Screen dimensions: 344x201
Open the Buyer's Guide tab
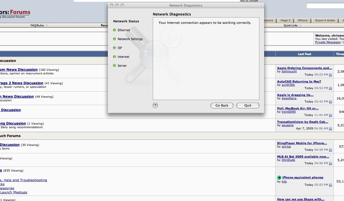325,21
